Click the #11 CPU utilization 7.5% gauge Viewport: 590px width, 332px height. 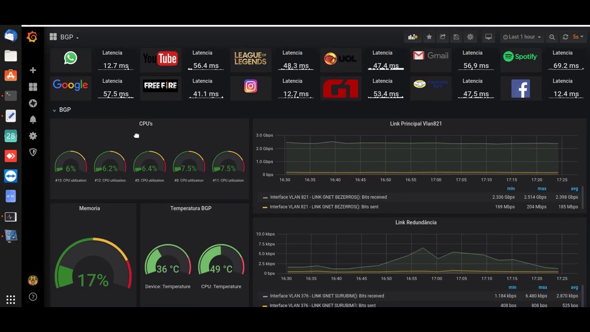(x=228, y=162)
